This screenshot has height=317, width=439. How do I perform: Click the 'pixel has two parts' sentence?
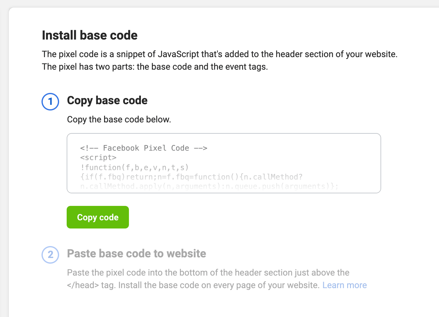tap(155, 67)
